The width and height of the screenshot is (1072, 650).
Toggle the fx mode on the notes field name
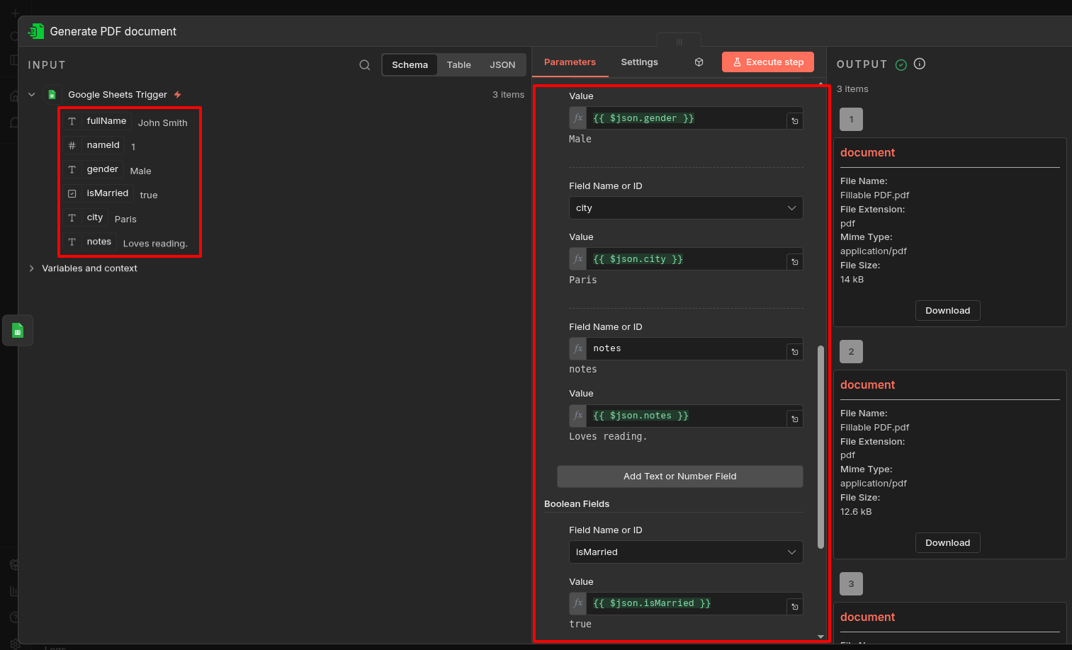click(x=577, y=348)
